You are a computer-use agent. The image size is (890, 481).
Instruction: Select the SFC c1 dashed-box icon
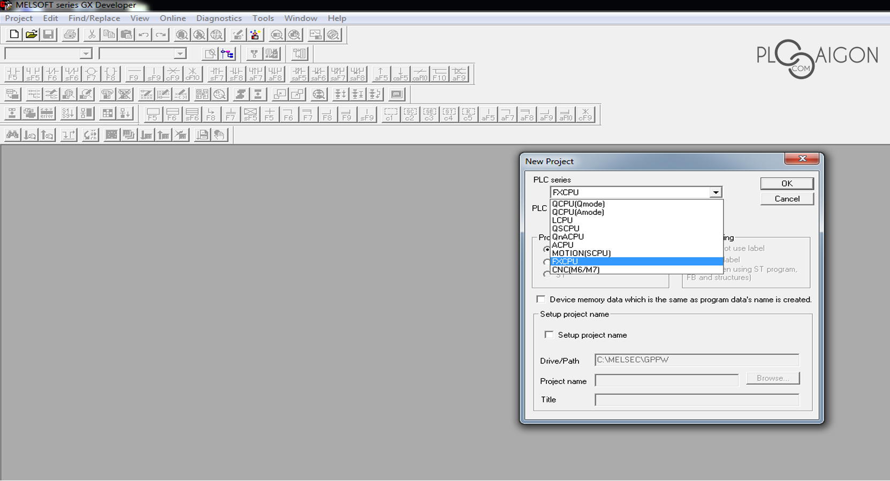[x=391, y=114]
